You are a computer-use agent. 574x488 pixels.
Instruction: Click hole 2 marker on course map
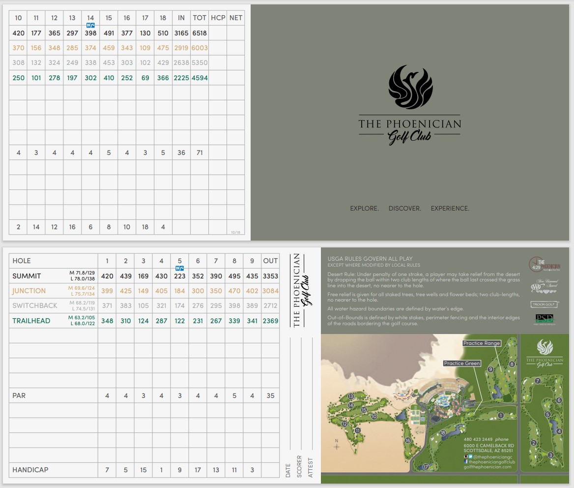(534, 443)
